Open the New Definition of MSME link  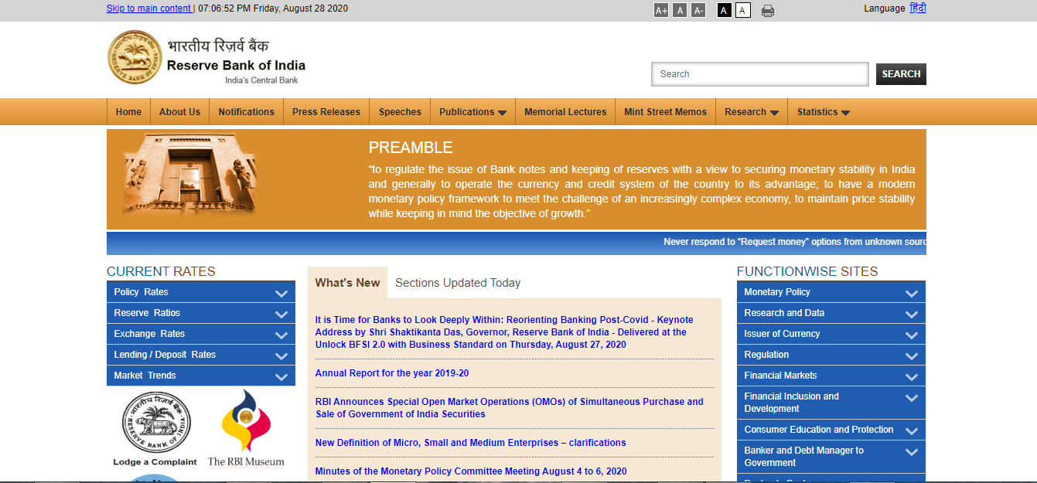[x=471, y=443]
